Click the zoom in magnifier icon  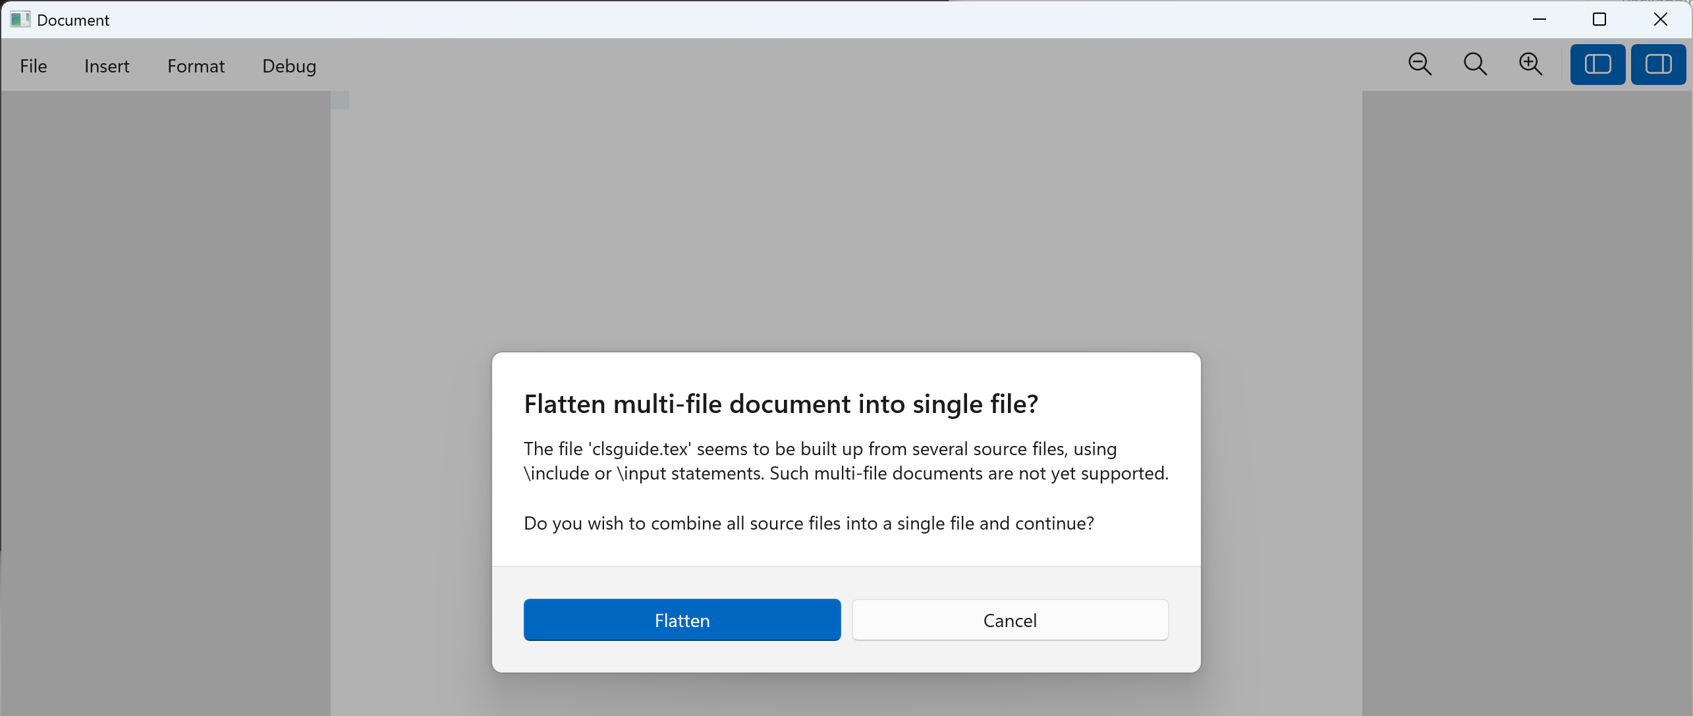1530,65
